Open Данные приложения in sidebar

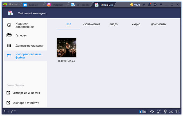pos(25,46)
